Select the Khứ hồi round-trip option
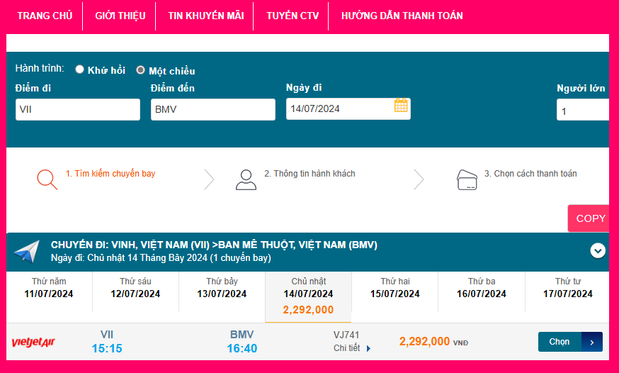The height and width of the screenshot is (373, 619). [x=80, y=69]
